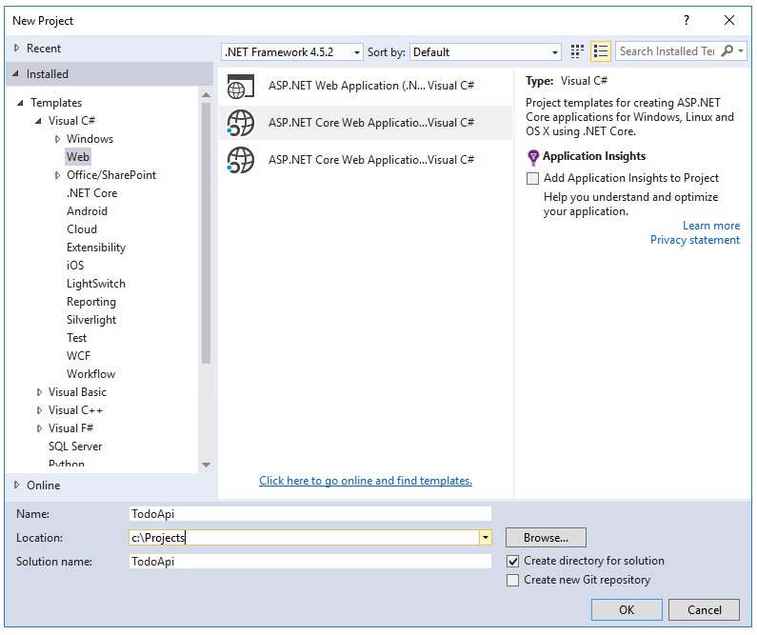Check Create new Git repository
This screenshot has width=757, height=635.
tap(512, 580)
